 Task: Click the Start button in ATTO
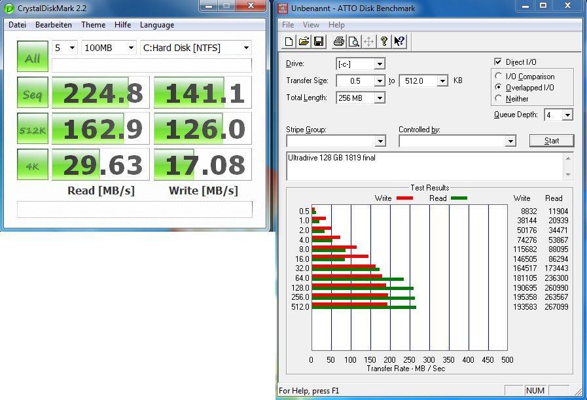coord(552,141)
